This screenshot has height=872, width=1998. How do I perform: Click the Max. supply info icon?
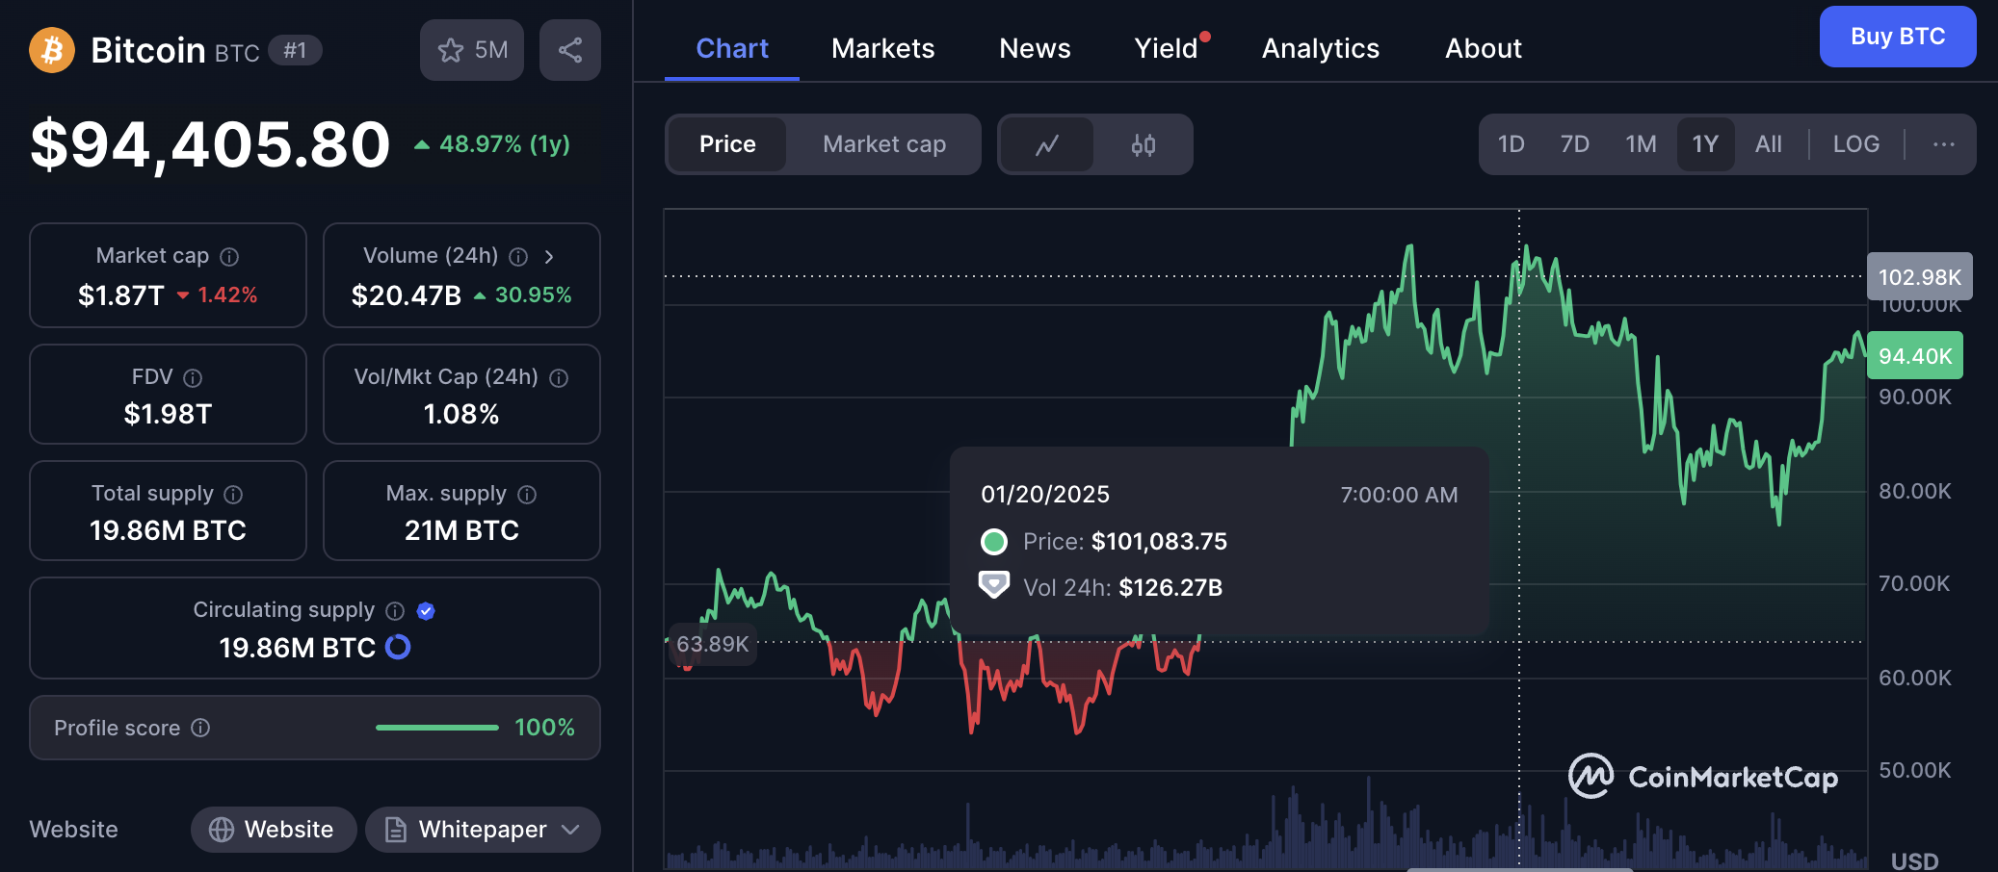[x=527, y=495]
